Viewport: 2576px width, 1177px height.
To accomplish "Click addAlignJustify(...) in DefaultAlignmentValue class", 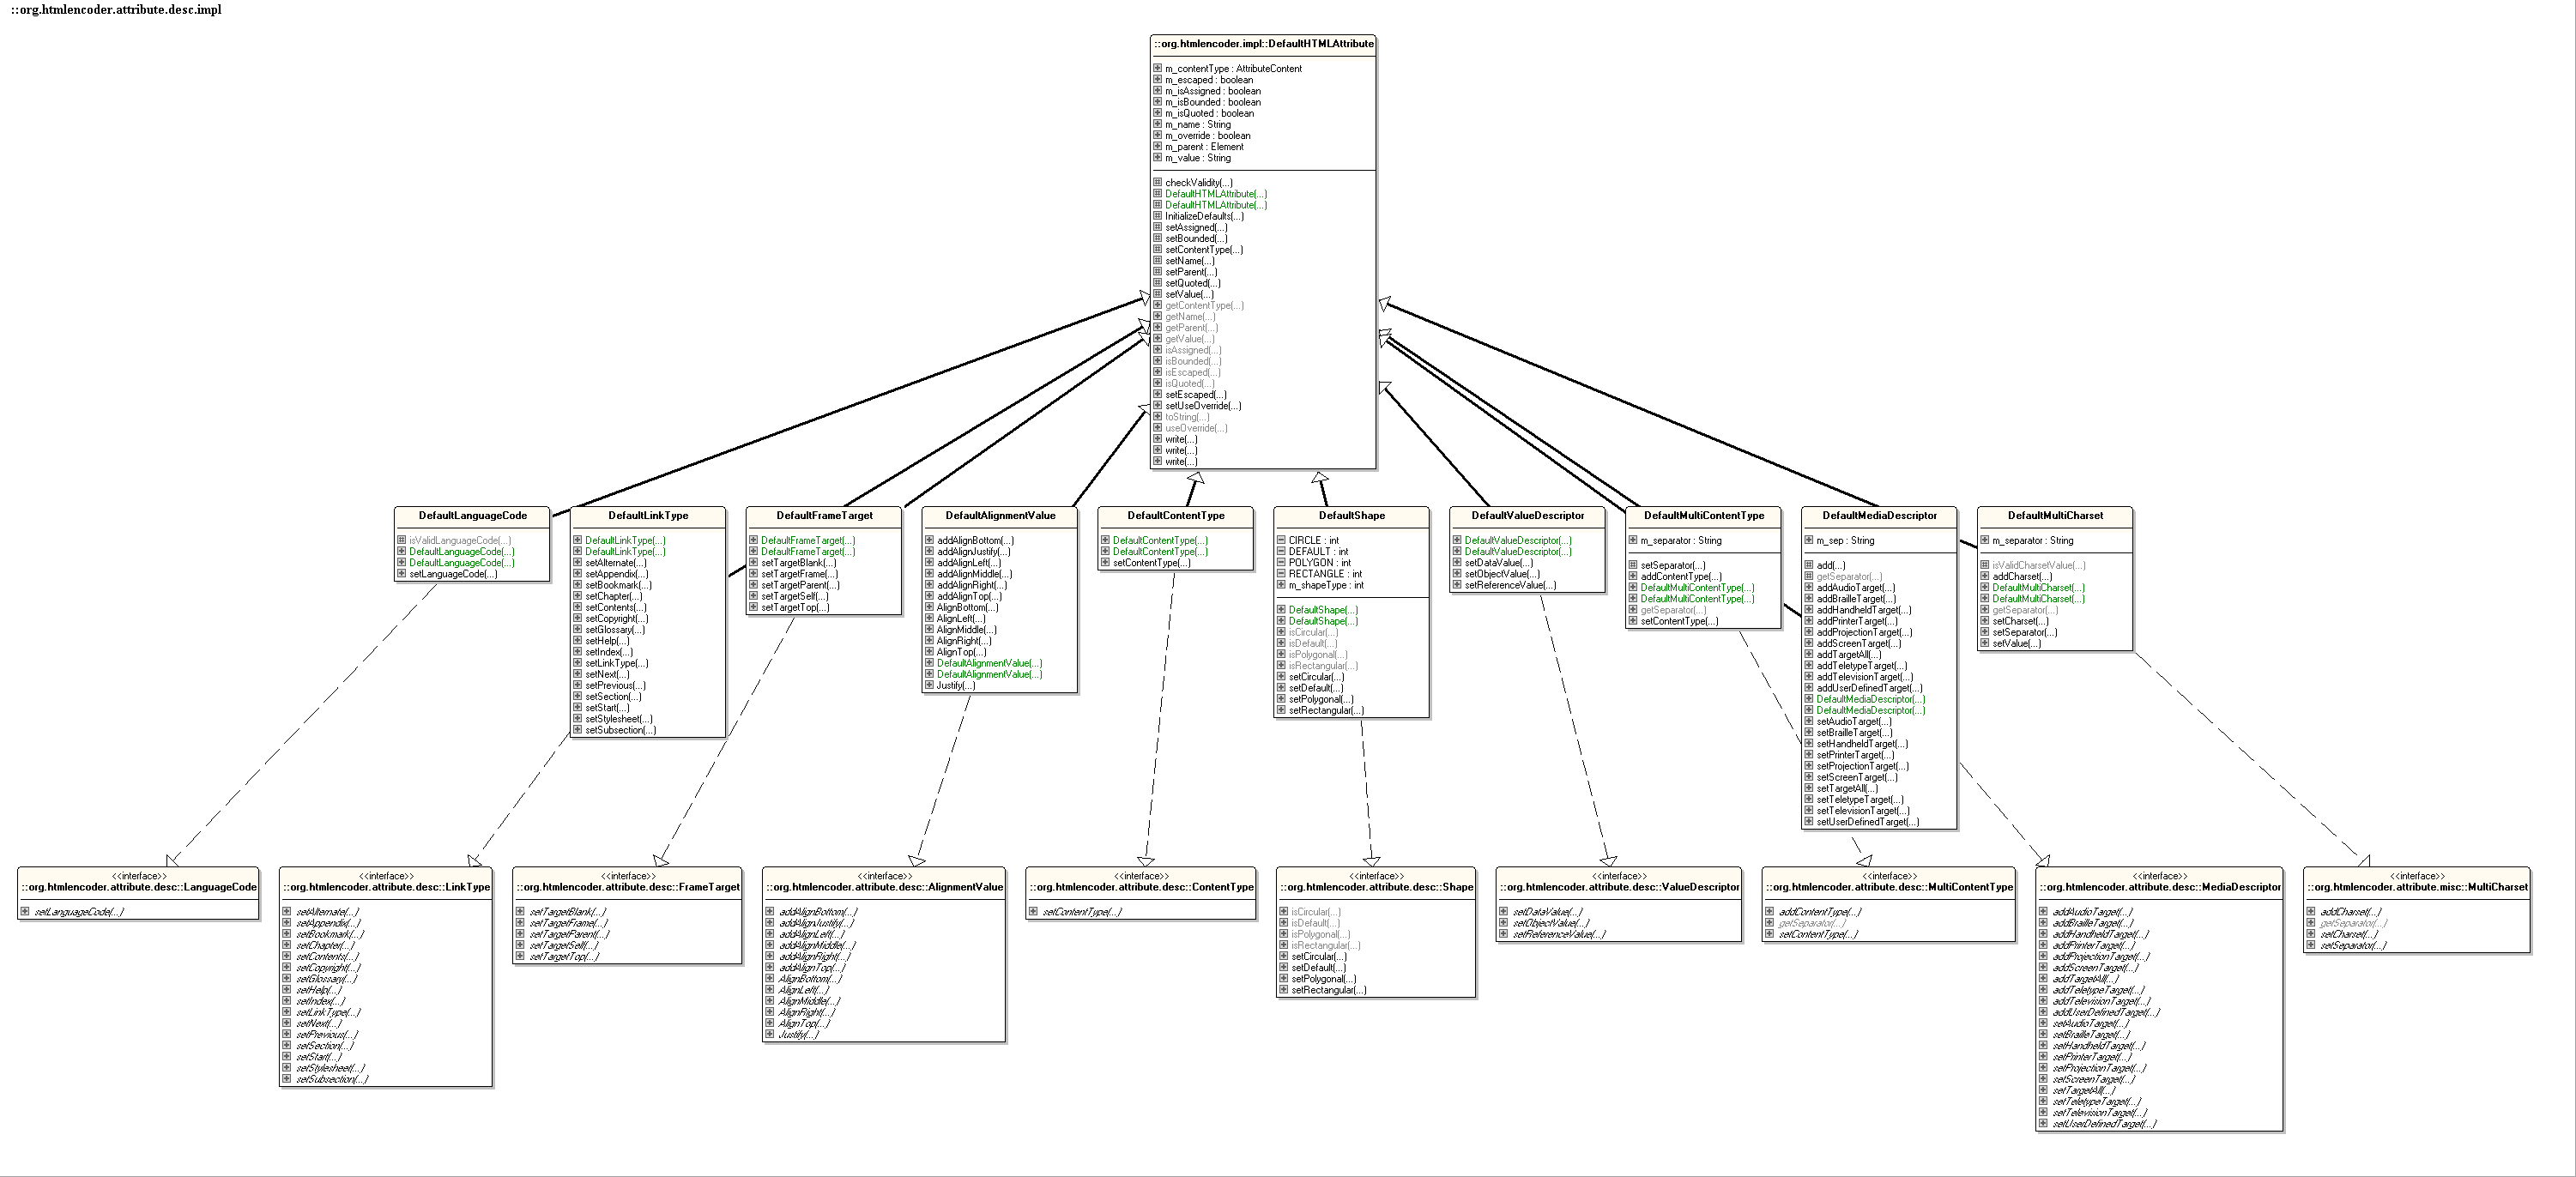I will (x=973, y=551).
